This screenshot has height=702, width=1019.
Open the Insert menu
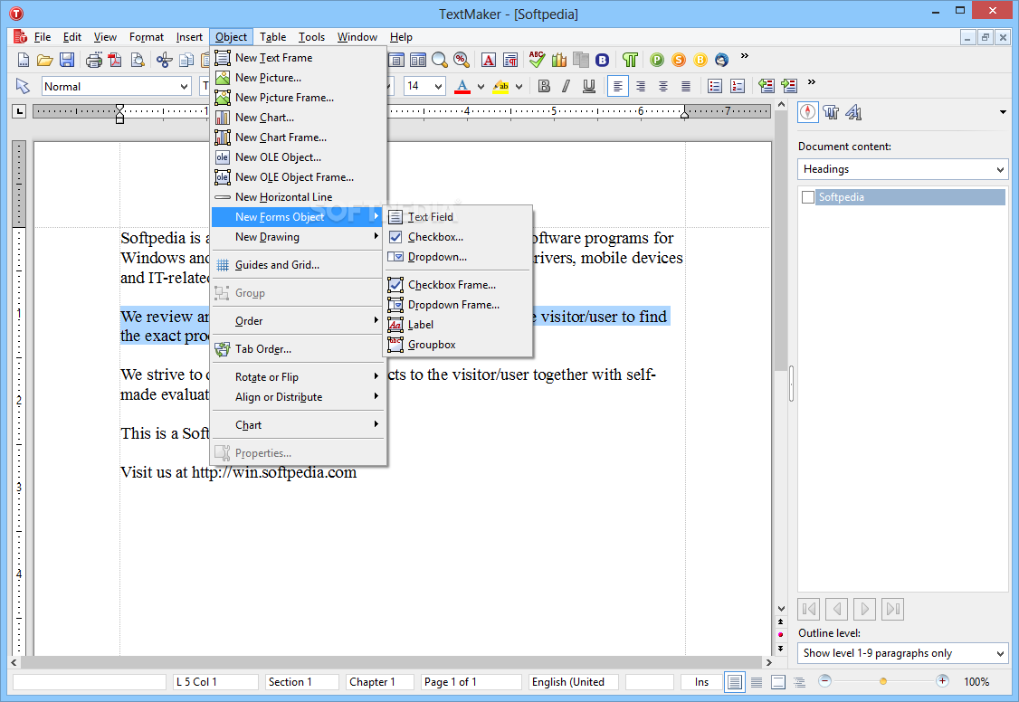click(x=189, y=37)
